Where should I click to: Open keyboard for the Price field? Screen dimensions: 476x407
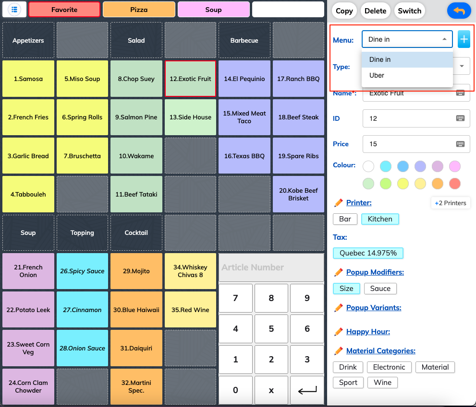tap(460, 144)
